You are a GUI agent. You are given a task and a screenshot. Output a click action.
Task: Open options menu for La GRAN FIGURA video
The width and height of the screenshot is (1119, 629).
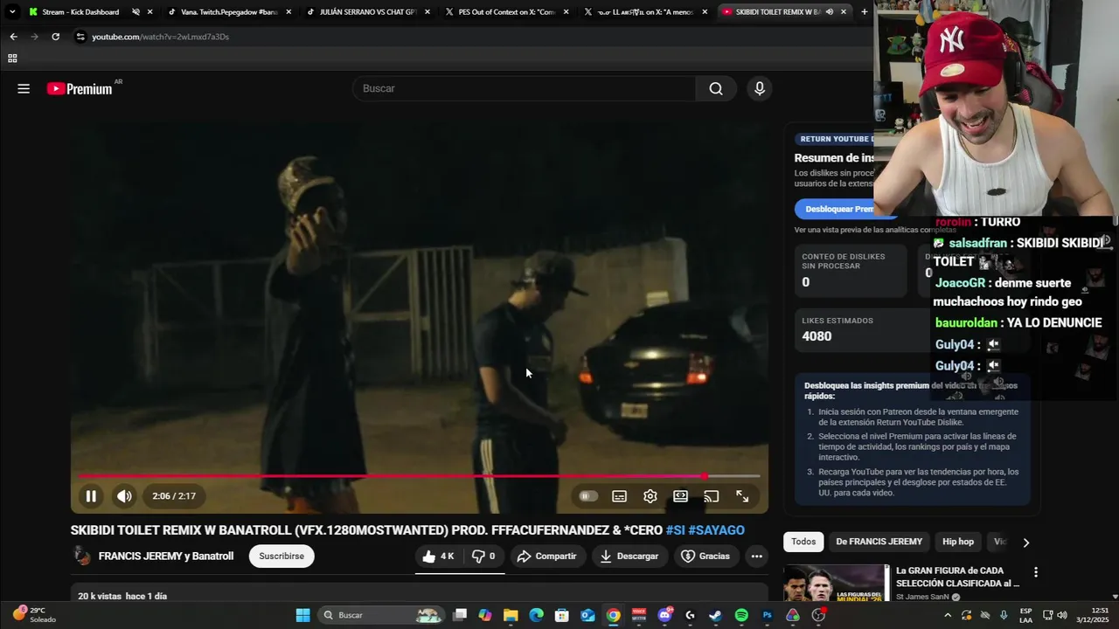pyautogui.click(x=1036, y=572)
